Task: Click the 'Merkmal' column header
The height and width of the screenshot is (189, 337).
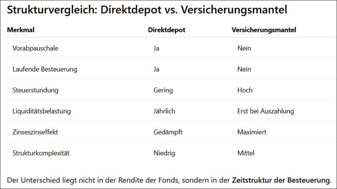Action: click(x=21, y=30)
